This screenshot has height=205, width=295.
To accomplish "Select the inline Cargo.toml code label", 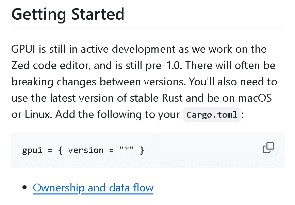I will tap(211, 115).
